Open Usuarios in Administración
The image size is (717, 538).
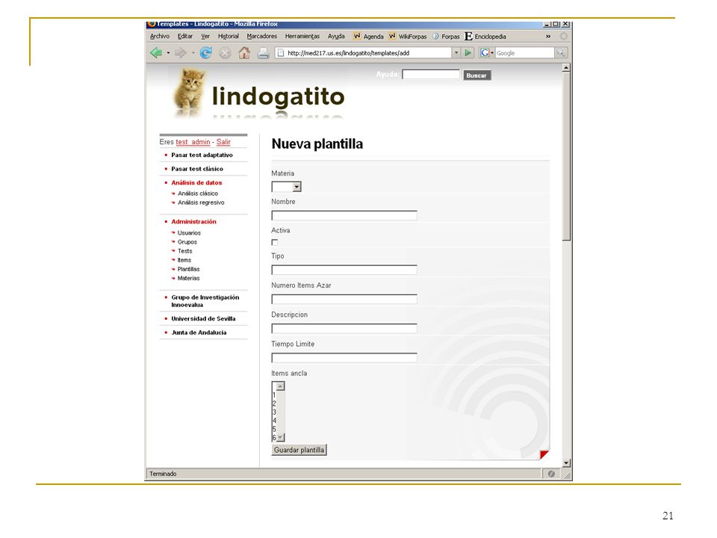(189, 233)
